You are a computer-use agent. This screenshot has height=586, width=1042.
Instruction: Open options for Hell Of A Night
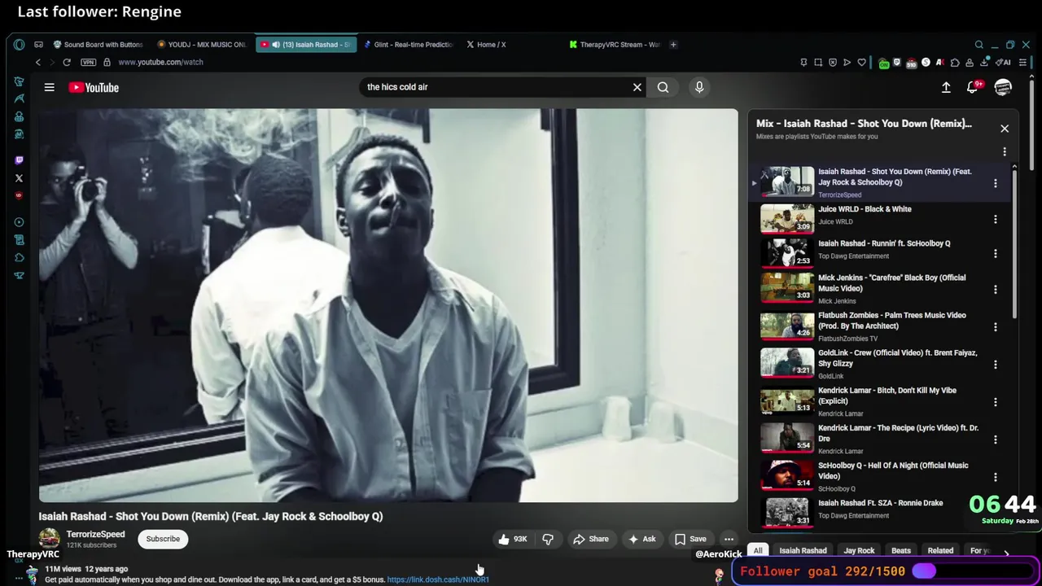point(995,477)
